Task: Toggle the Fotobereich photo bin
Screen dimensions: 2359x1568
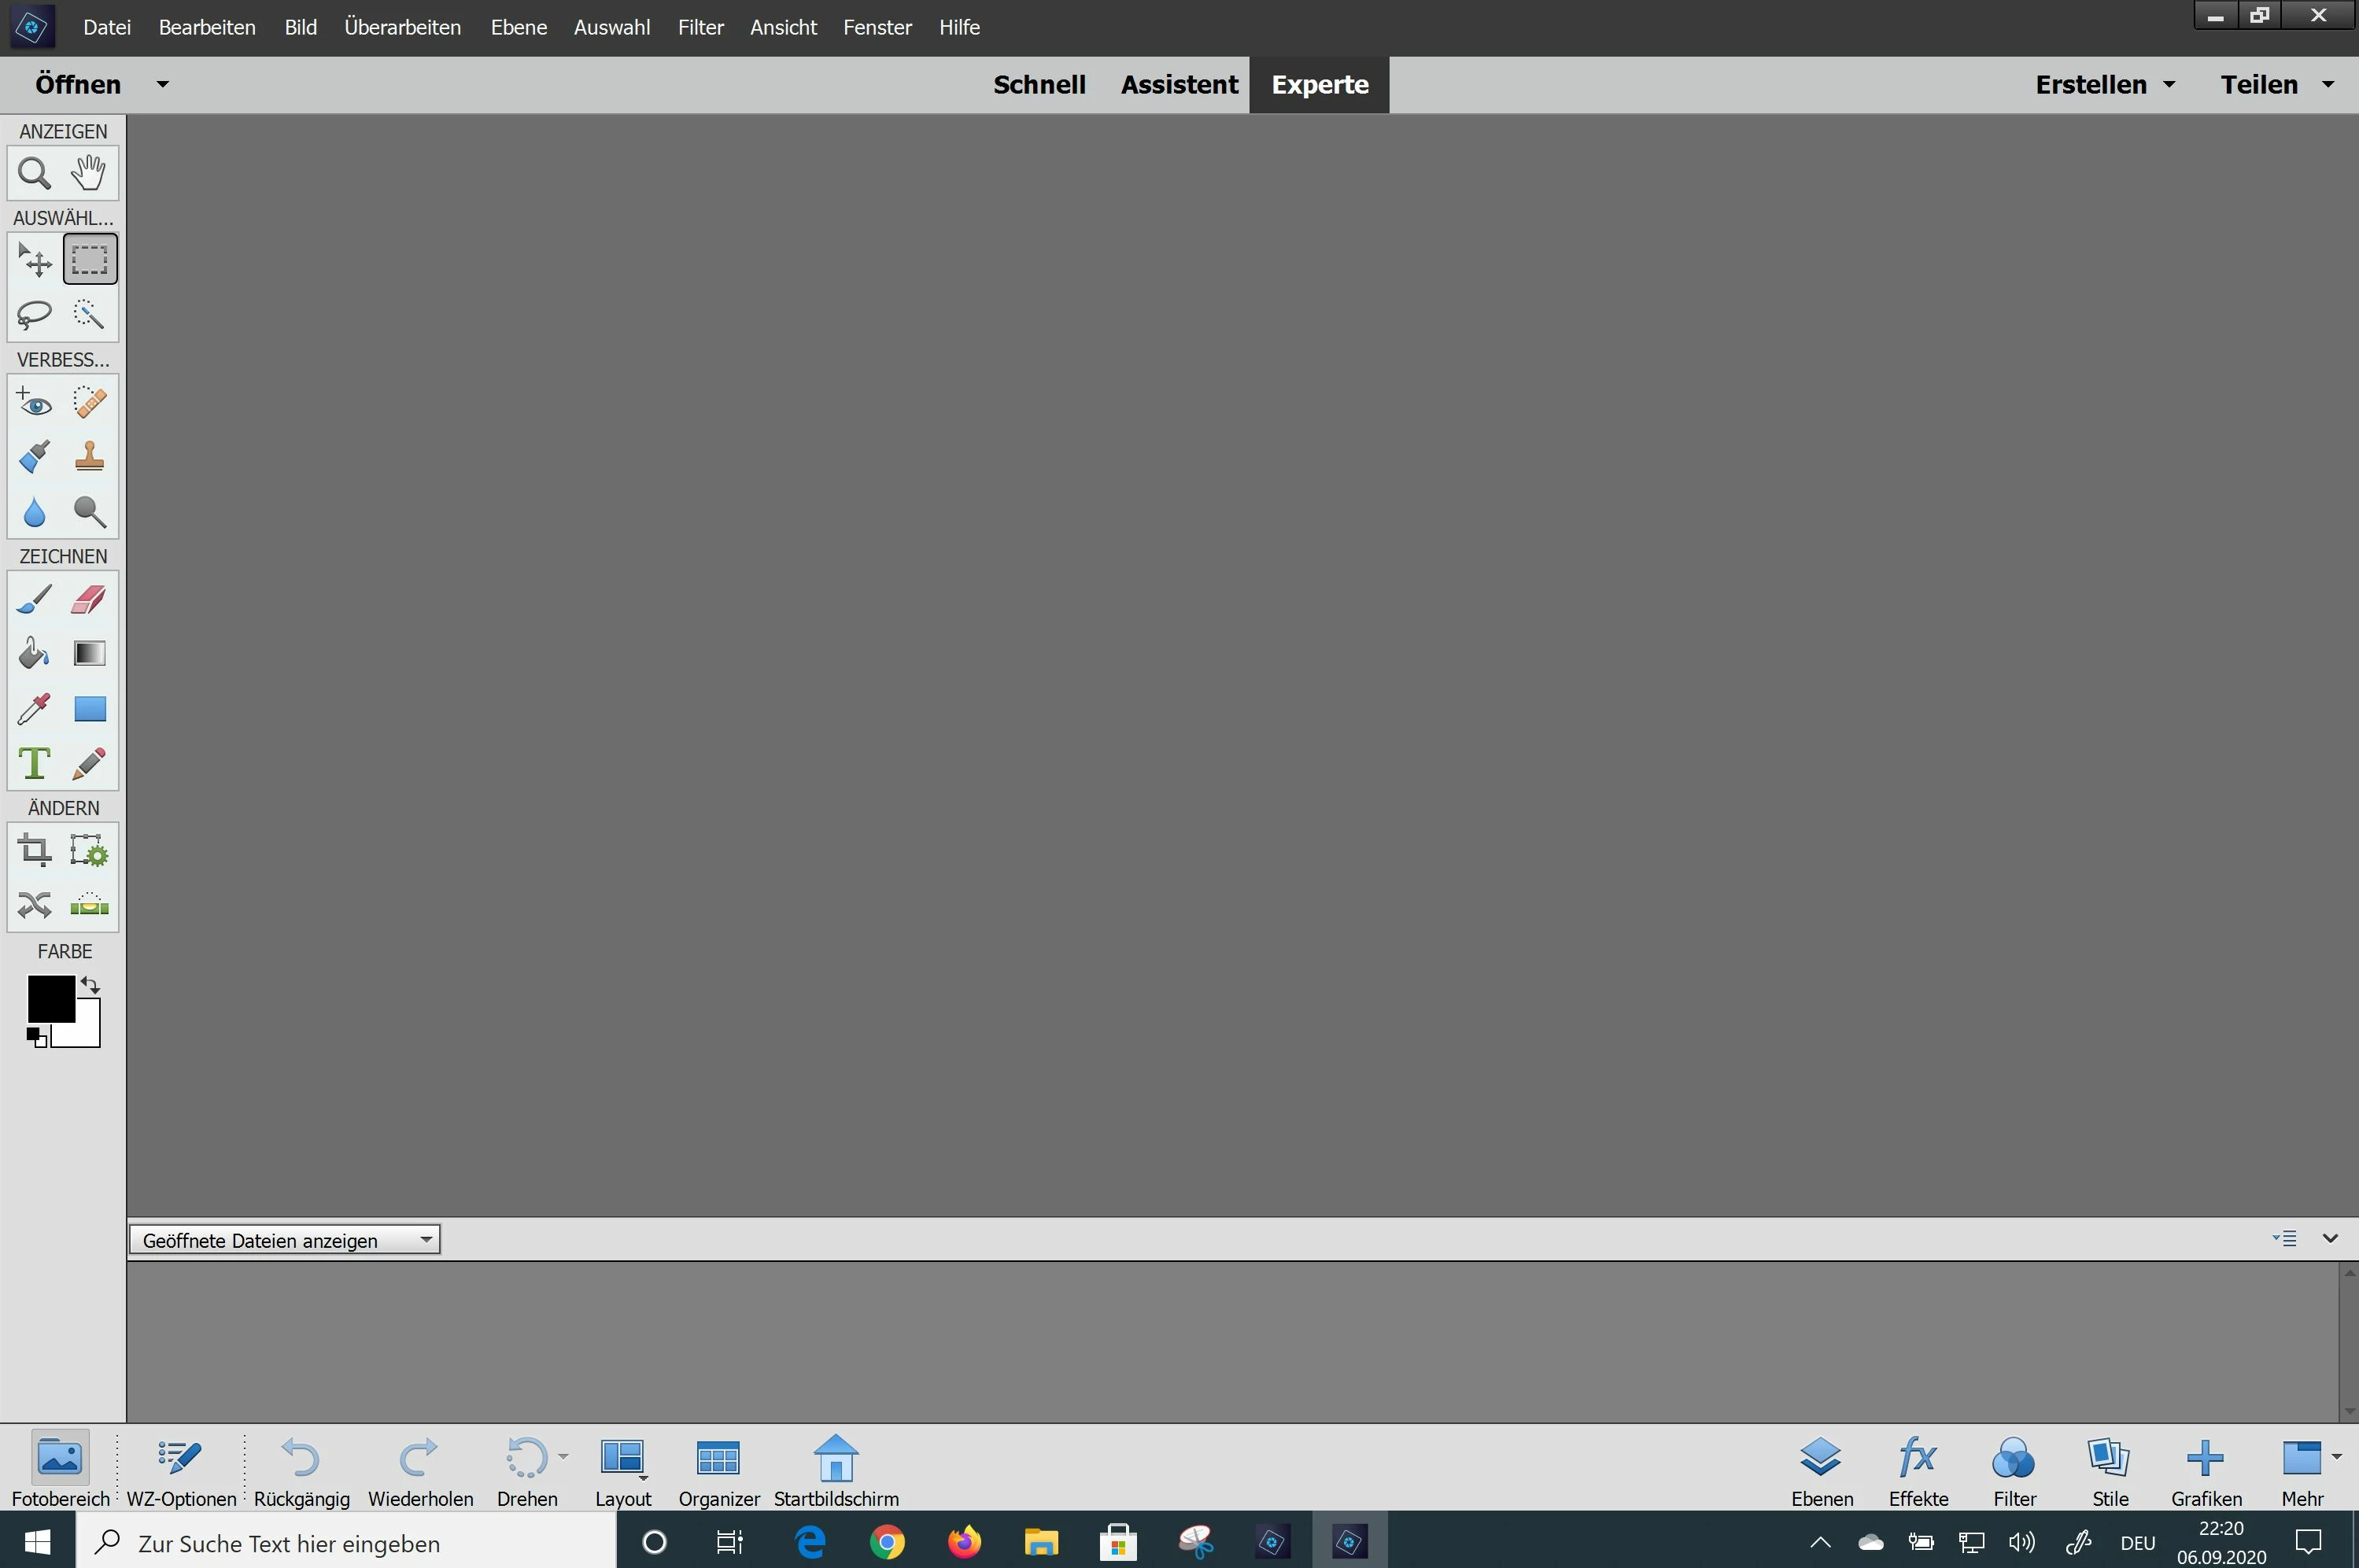Action: [x=60, y=1468]
